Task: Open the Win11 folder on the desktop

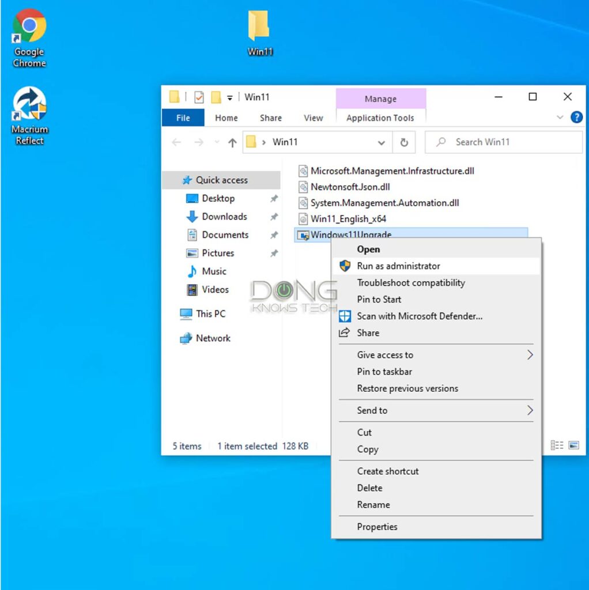Action: (259, 33)
